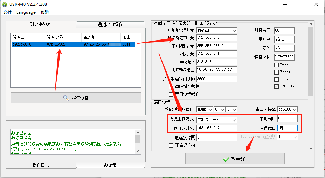Select device row 192.168.0.7
This screenshot has width=325, height=178.
click(x=74, y=44)
